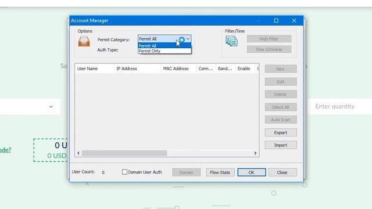This screenshot has width=372, height=209.
Task: Sort by the MAC Address column header
Action: click(x=178, y=69)
